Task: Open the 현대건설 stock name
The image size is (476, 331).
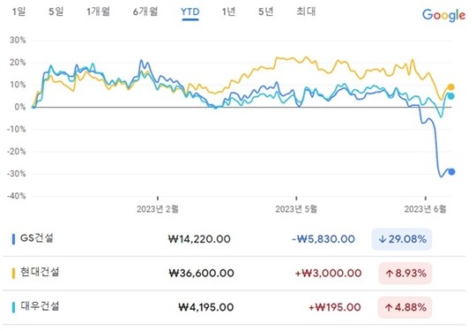Action: click(40, 272)
